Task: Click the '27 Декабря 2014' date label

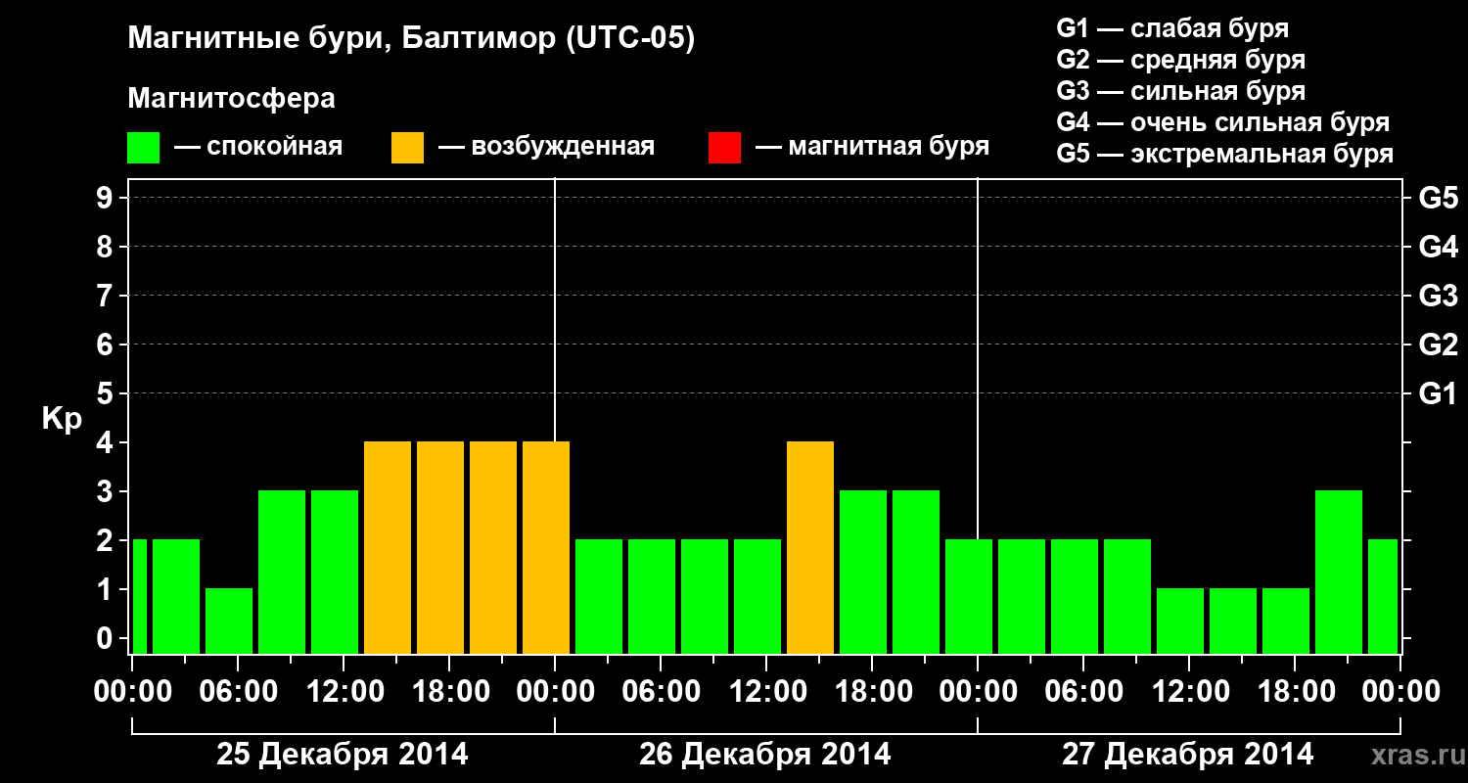Action: point(1188,755)
